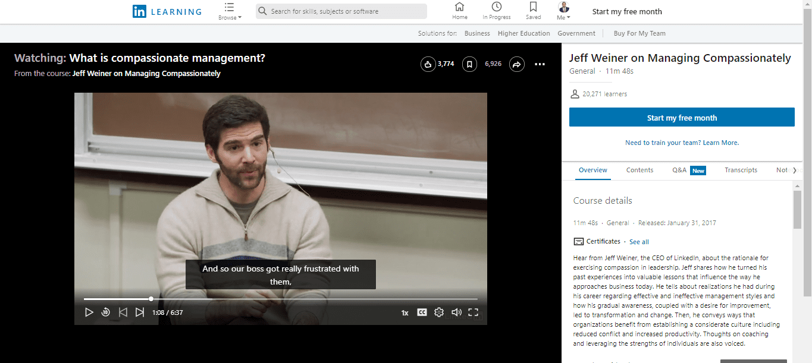
Task: Select the Overview tab
Action: pos(593,170)
